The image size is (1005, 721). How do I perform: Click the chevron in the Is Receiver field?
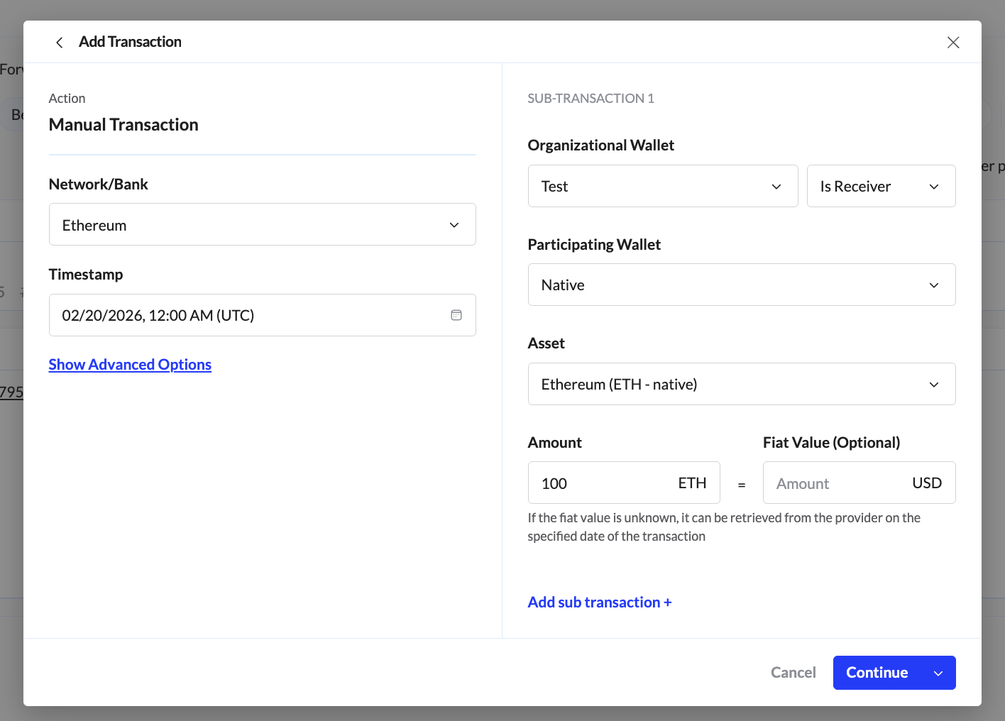pyautogui.click(x=934, y=187)
